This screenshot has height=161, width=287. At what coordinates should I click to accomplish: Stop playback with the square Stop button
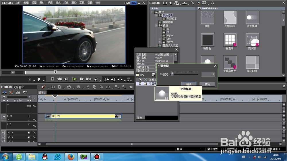[x=52, y=79]
